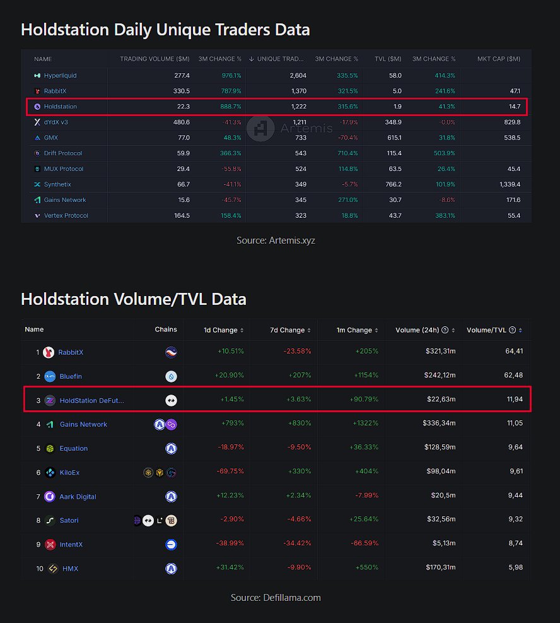This screenshot has height=623, width=560.
Task: Sort by the 1d Change column arrows
Action: click(242, 330)
